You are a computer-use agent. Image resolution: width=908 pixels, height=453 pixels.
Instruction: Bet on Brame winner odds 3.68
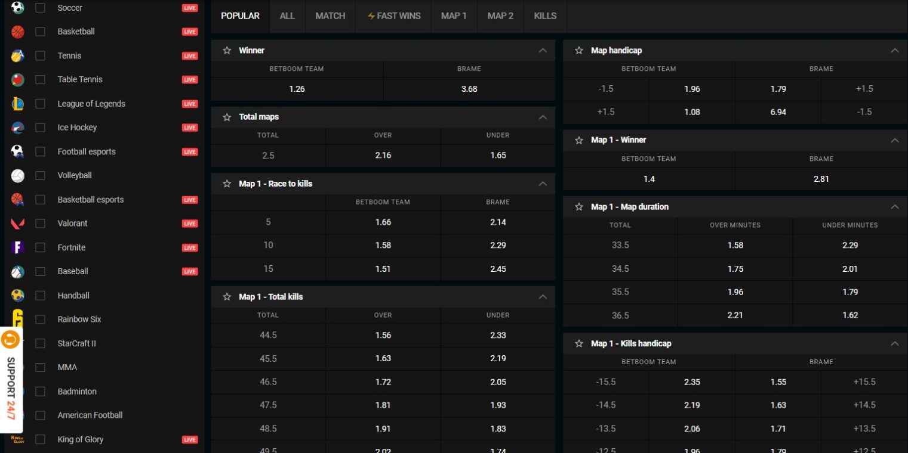(x=469, y=89)
